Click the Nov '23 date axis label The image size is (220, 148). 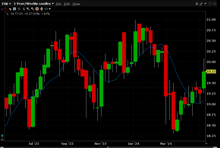coord(100,144)
